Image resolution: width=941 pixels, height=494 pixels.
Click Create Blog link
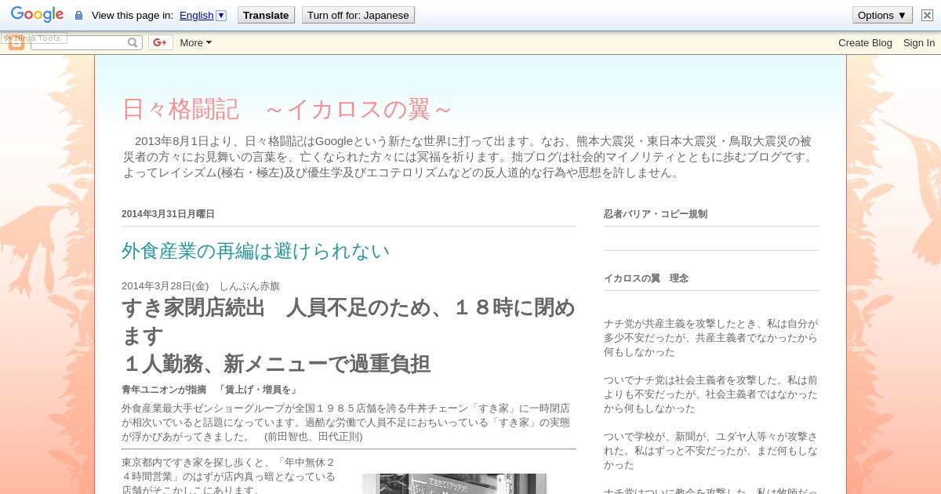(865, 42)
